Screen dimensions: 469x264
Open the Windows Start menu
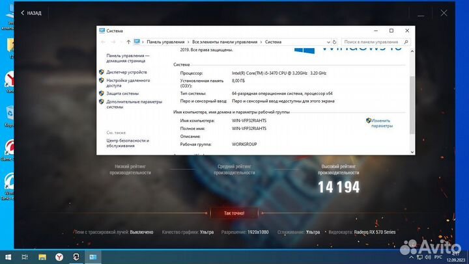click(x=8, y=257)
